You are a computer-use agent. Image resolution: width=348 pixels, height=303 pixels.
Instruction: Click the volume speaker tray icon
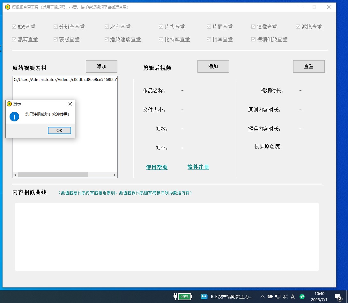pos(285,297)
